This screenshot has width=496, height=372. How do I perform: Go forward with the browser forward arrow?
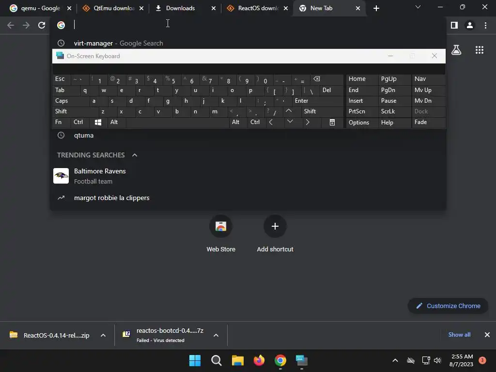pos(26,25)
